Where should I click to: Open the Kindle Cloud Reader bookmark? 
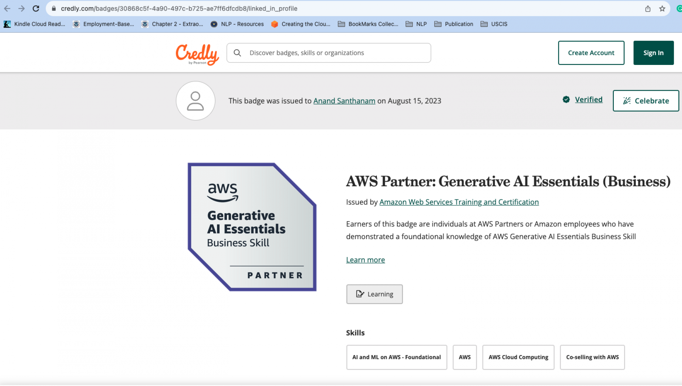tap(34, 24)
